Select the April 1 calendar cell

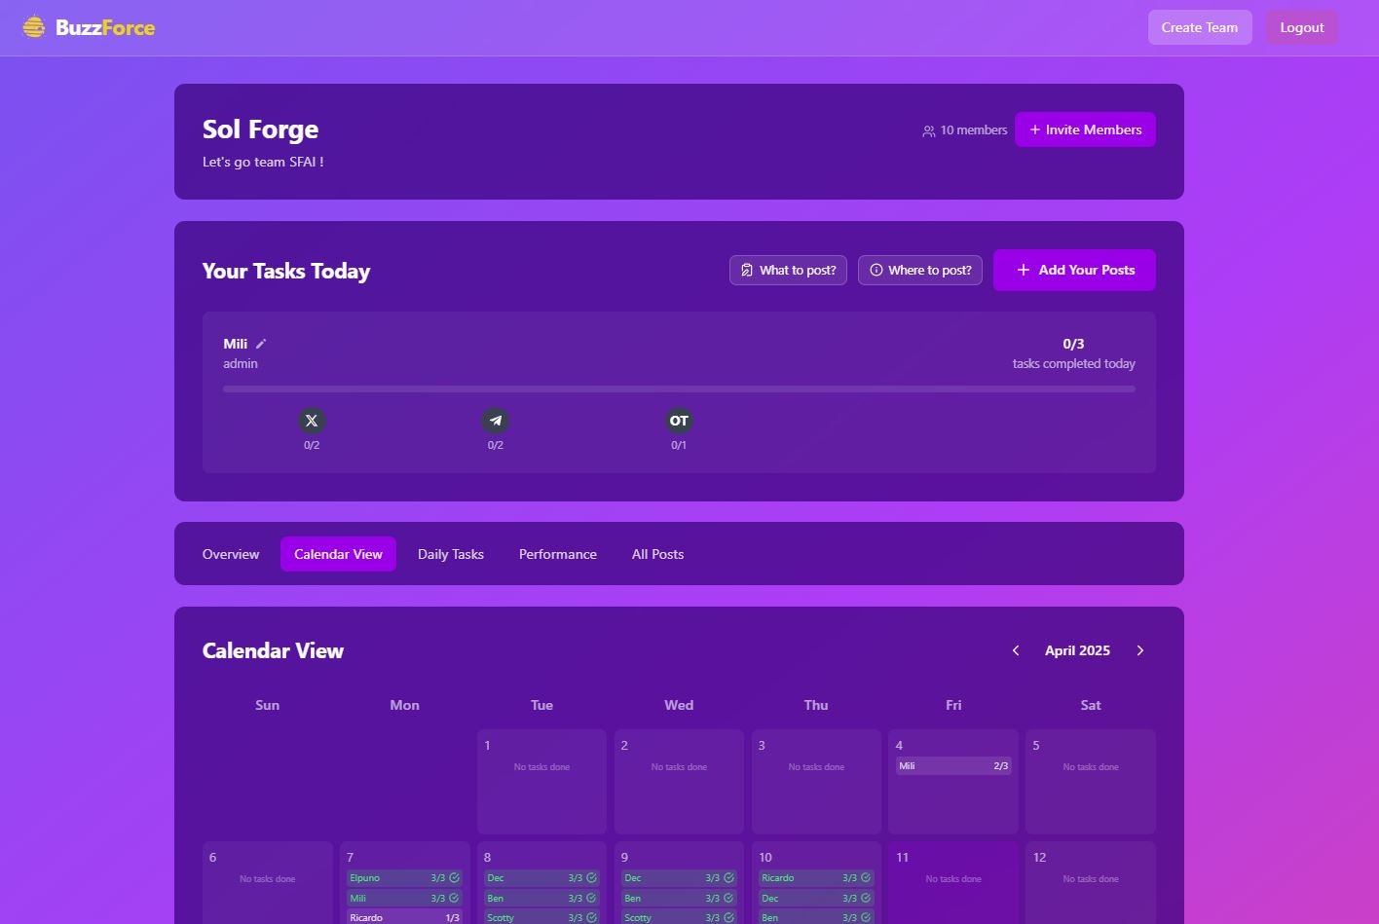[x=541, y=782]
